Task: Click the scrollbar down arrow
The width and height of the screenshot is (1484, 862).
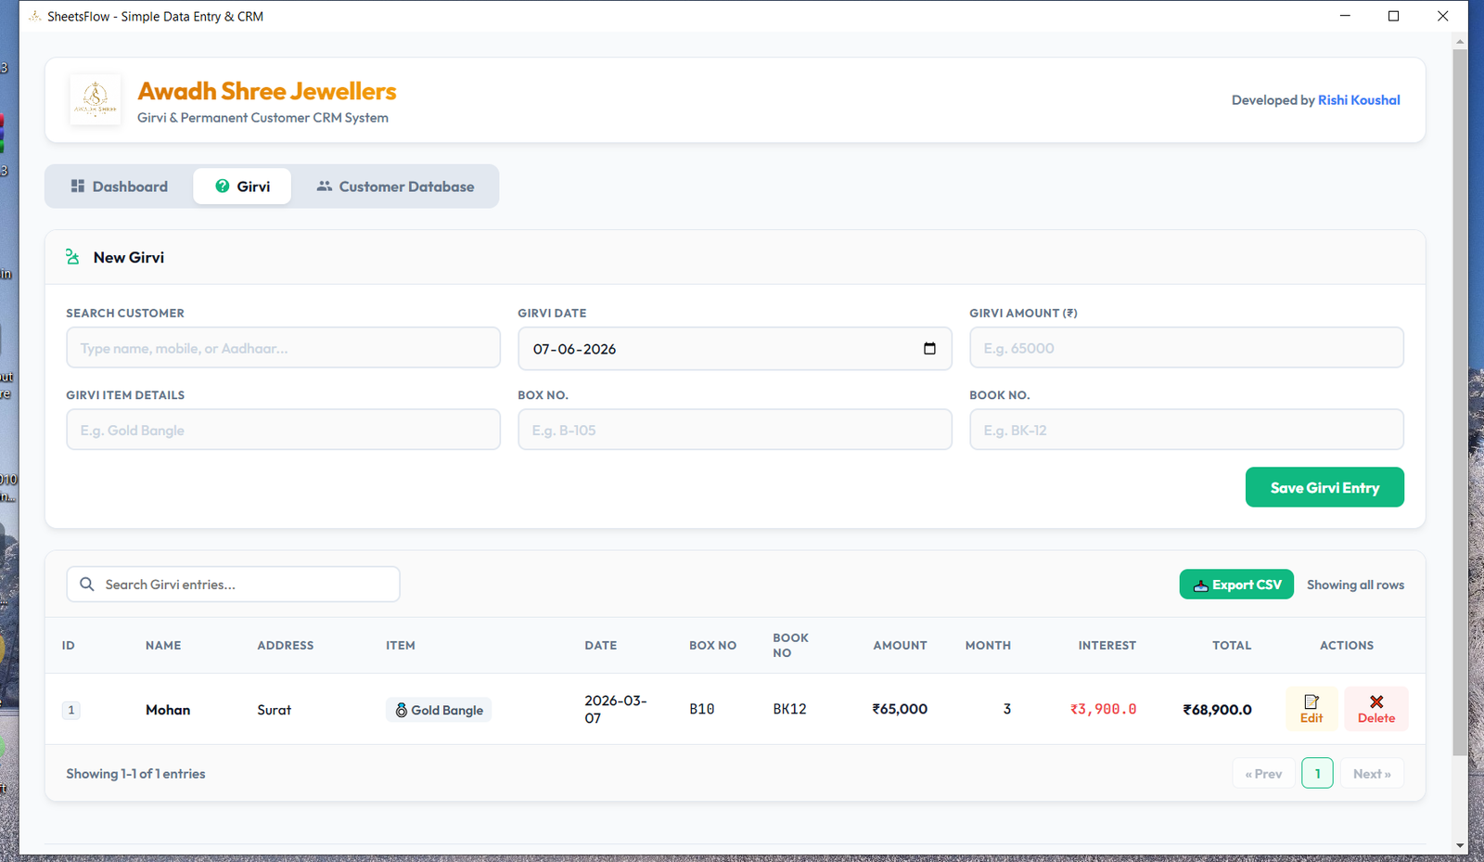Action: point(1460,845)
